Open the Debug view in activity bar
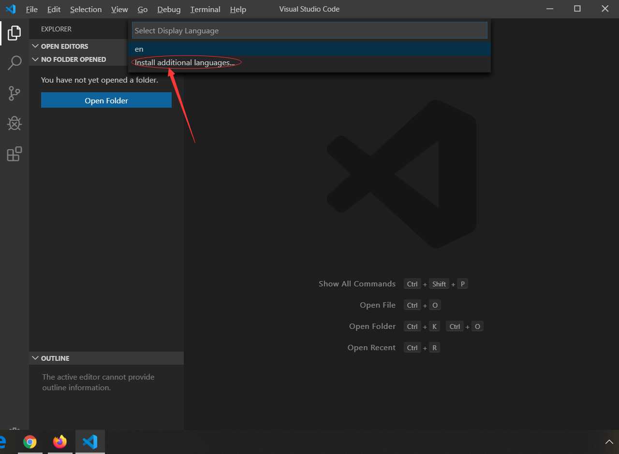Viewport: 619px width, 454px height. tap(15, 124)
